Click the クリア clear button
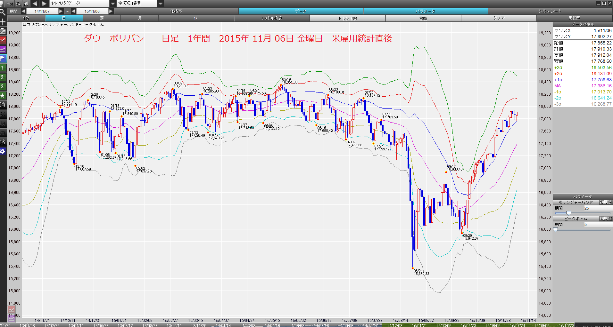 point(499,18)
